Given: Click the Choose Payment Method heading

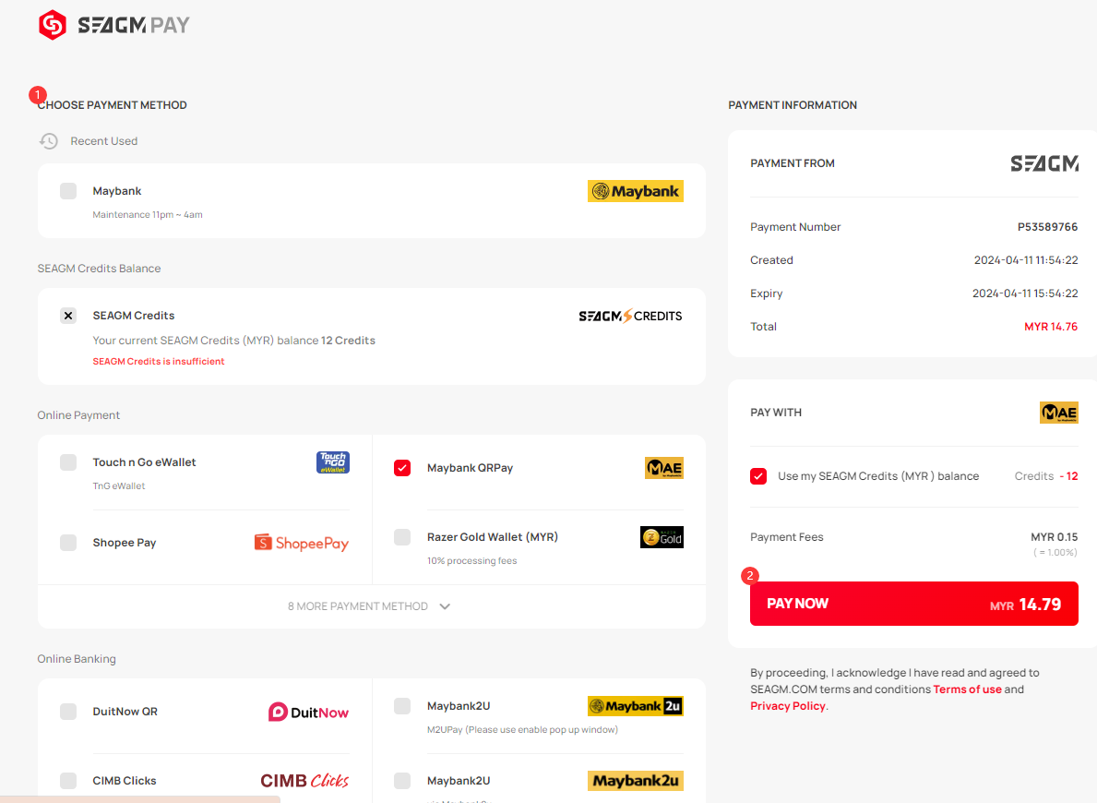Looking at the screenshot, I should click(112, 105).
